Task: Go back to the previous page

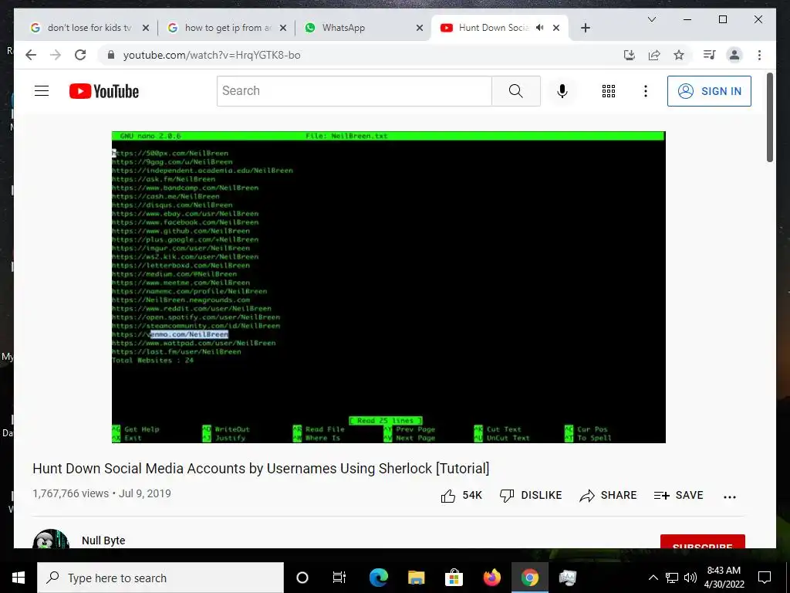Action: coord(31,55)
